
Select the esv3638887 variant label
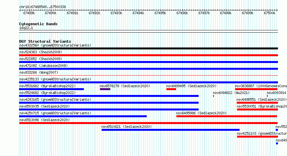point(261,86)
